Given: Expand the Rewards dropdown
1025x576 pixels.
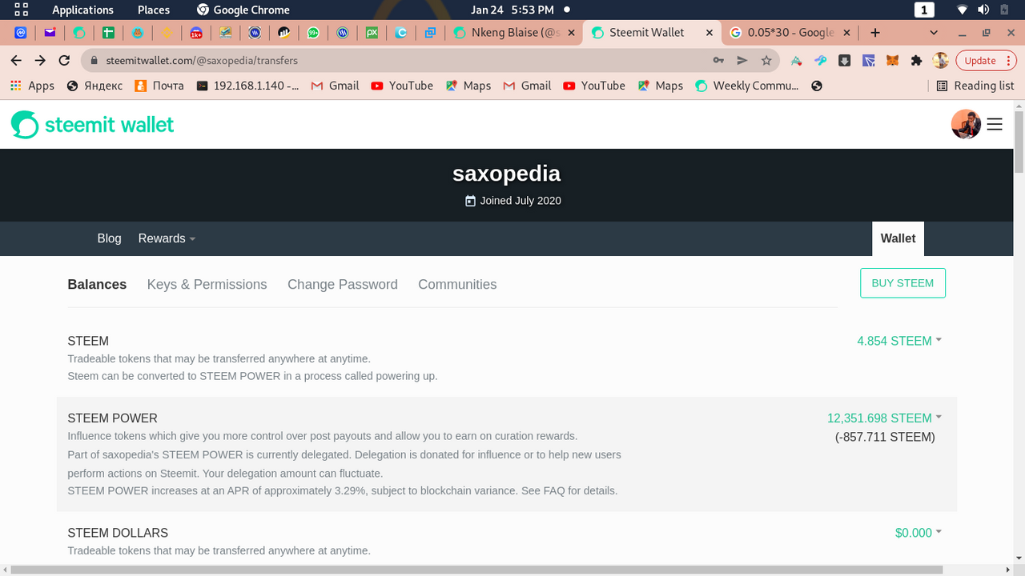Looking at the screenshot, I should (167, 238).
